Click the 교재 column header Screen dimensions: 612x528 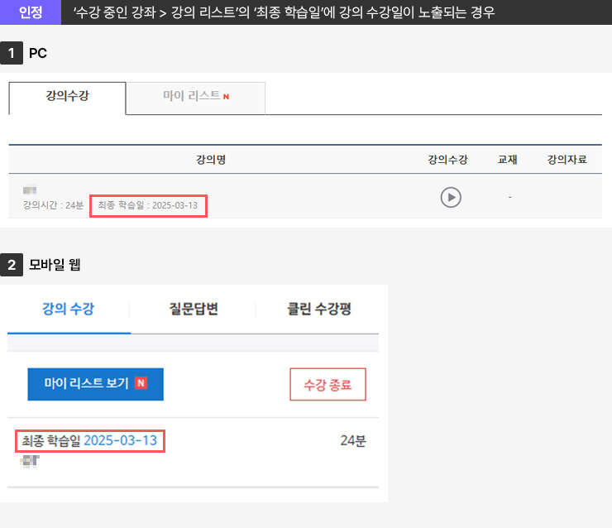tap(507, 160)
